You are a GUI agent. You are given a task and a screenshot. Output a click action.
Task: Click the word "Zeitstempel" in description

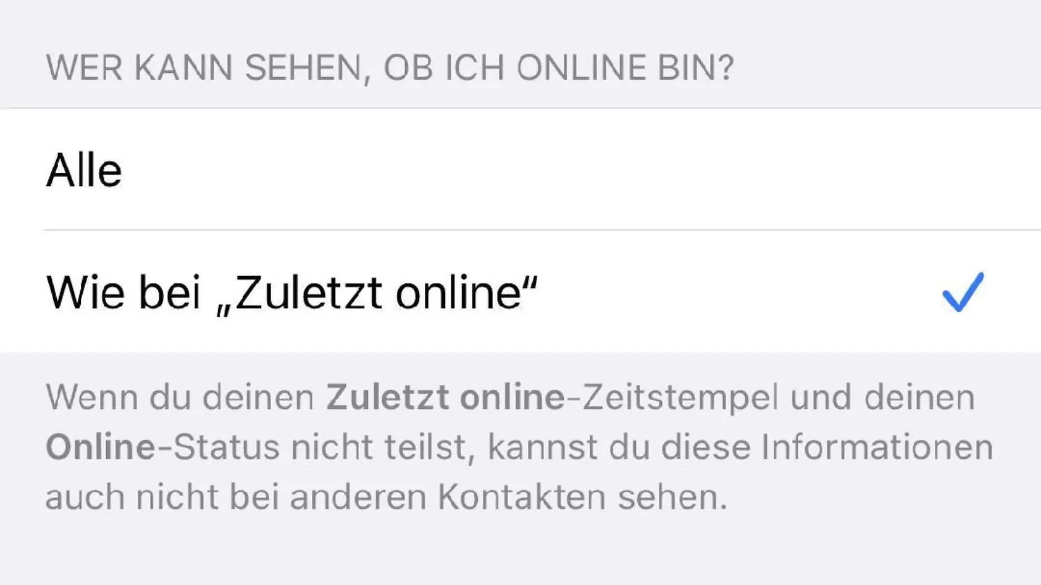[680, 397]
